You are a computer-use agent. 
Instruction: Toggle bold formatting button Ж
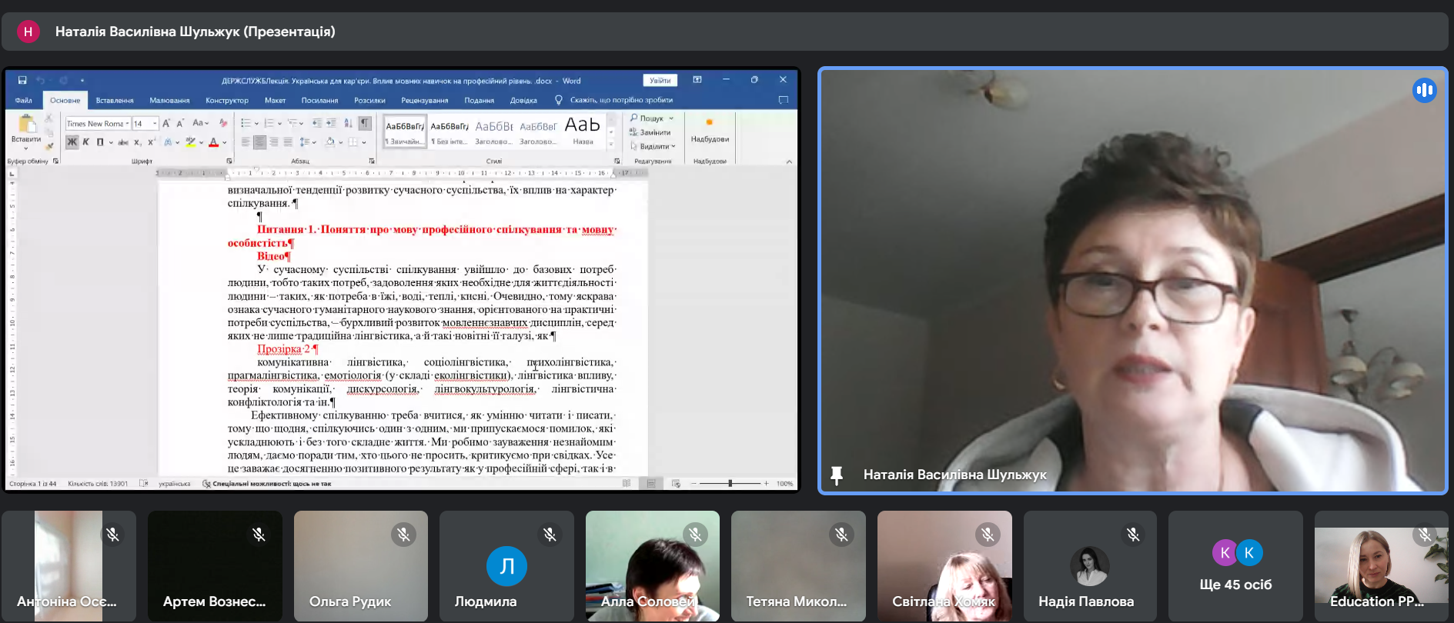coord(72,142)
